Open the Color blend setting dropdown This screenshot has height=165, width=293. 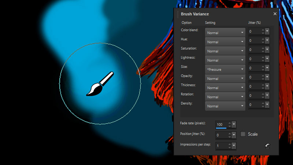225,33
